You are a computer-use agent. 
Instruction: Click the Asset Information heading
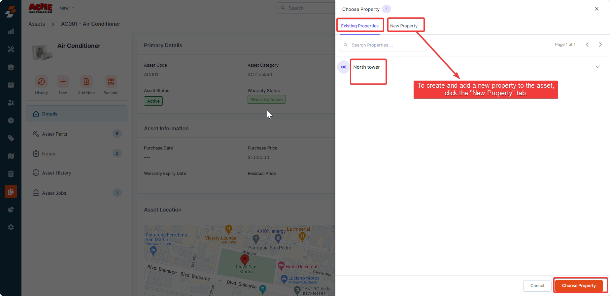click(x=166, y=128)
